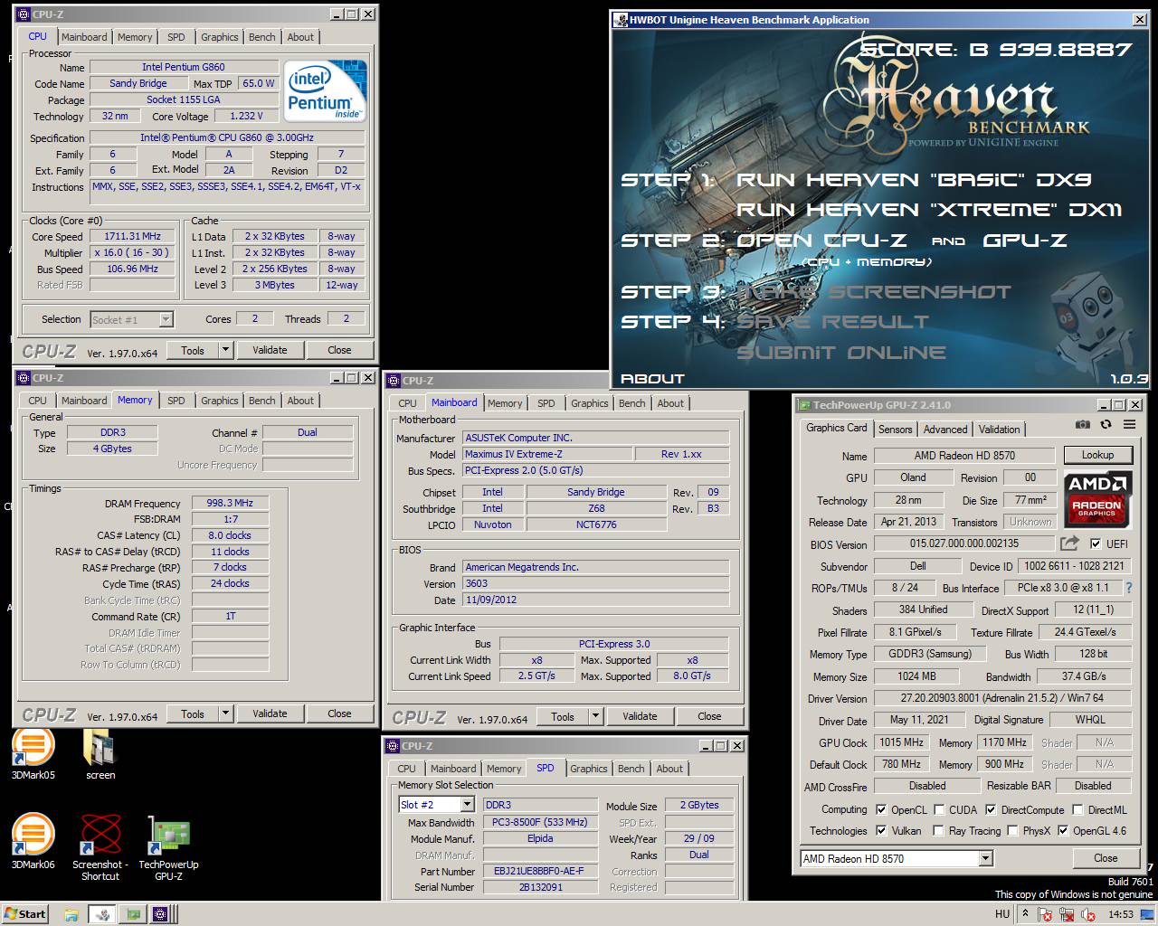
Task: Take a GPU-Z screenshot with camera icon
Action: click(x=1082, y=424)
